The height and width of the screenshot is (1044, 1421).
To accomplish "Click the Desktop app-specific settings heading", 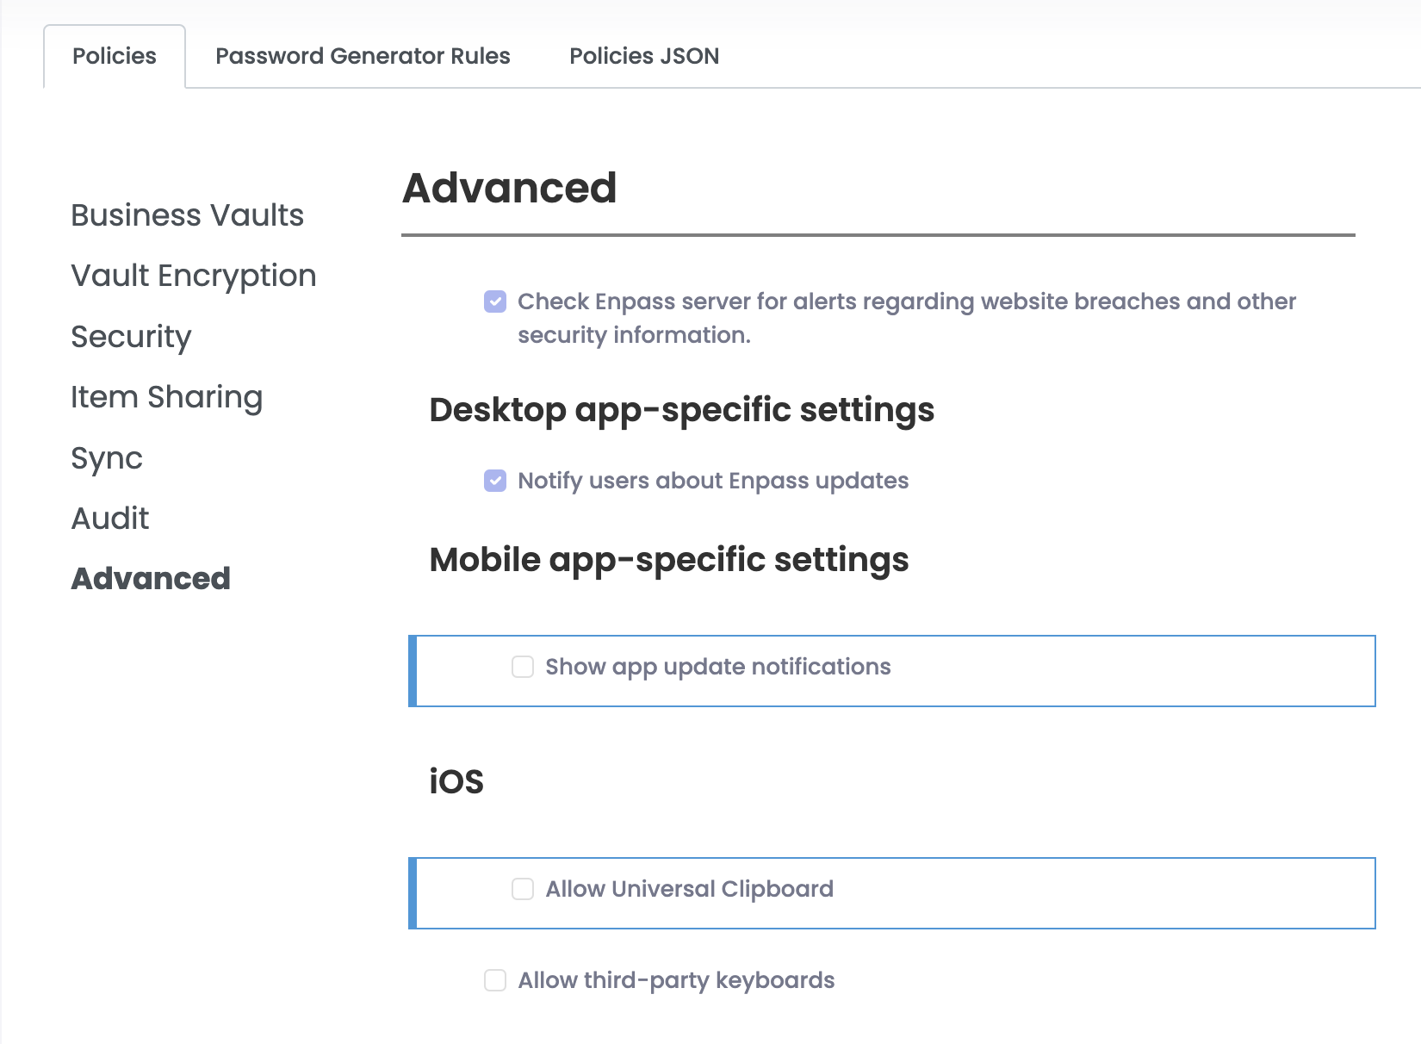I will 682,411.
